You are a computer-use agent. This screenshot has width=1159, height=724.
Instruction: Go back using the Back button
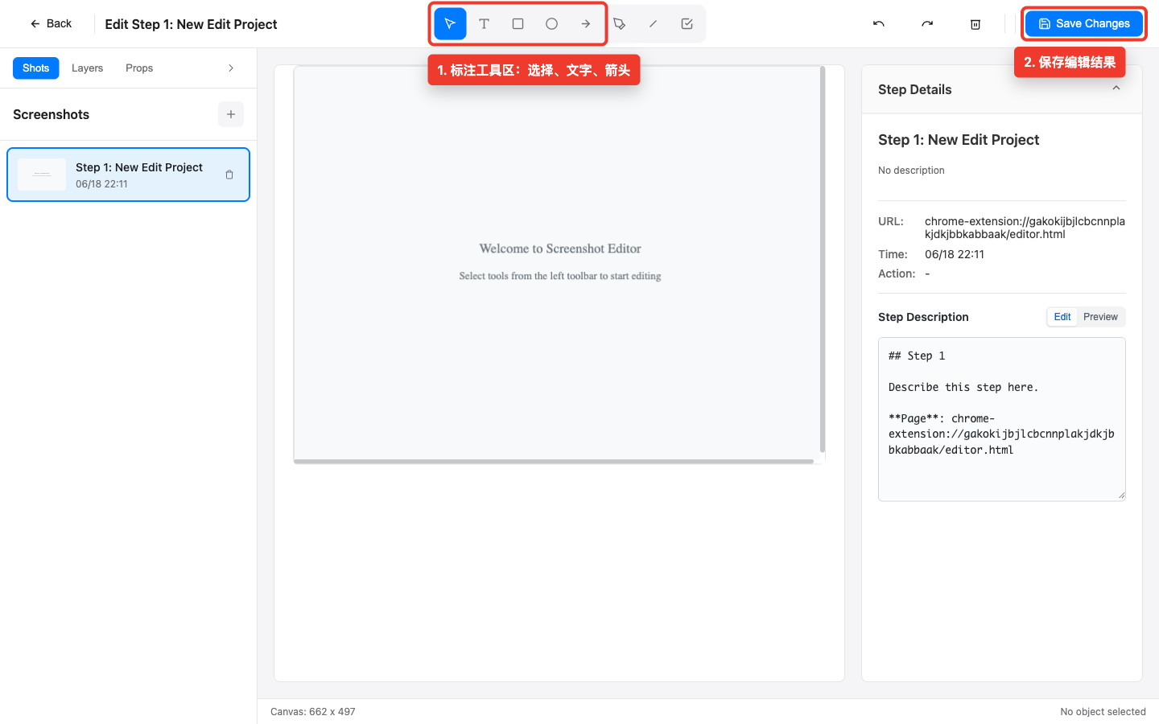pos(51,24)
